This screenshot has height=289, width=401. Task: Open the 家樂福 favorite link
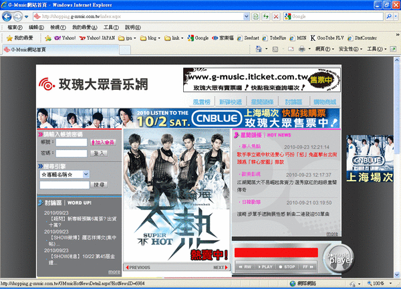223,38
